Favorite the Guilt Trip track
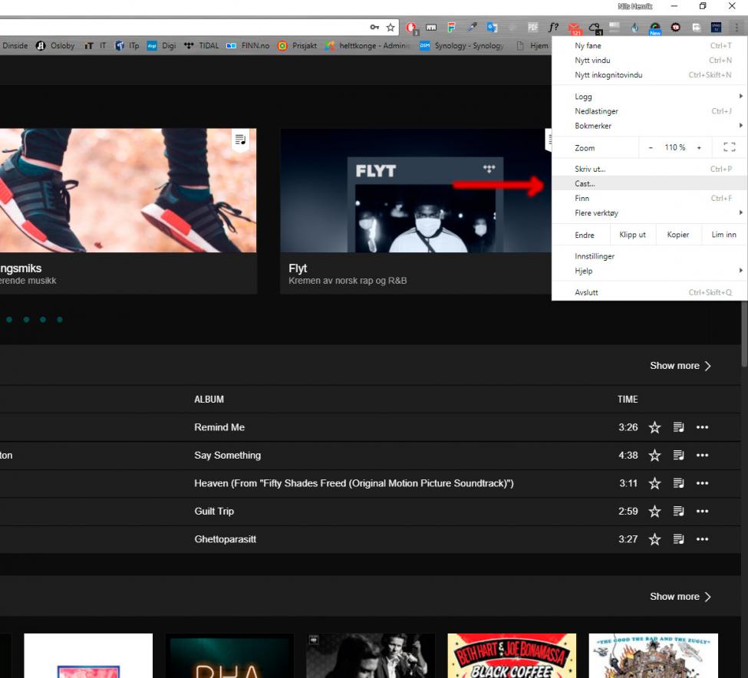Screen dimensions: 748x678 pos(654,511)
